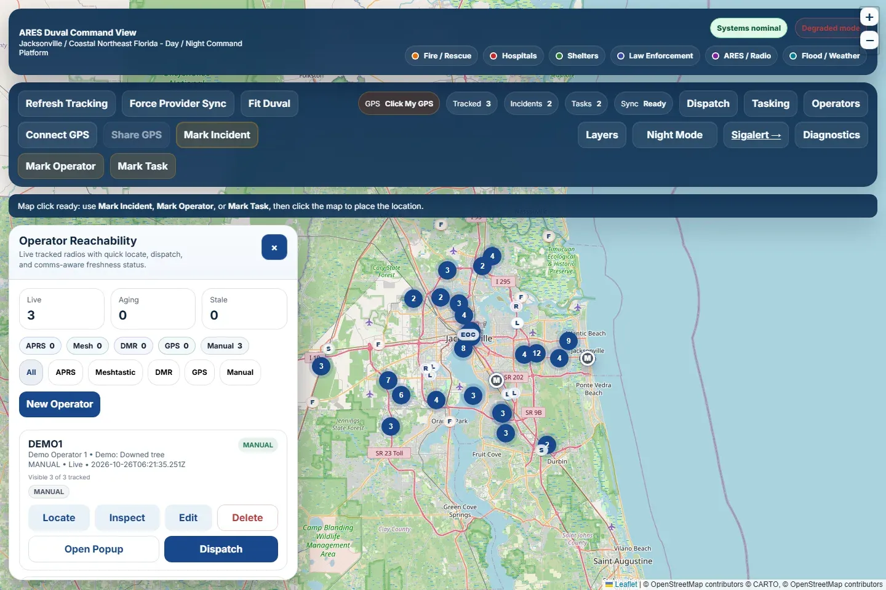The image size is (886, 590).
Task: Select the M marker near Jacksonville Beach
Action: pos(588,358)
